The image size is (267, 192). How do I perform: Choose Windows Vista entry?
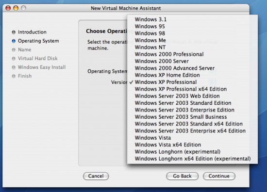point(192,138)
